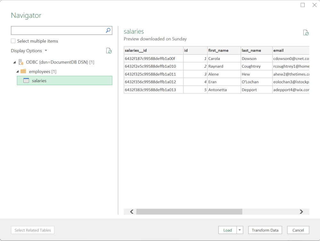
Task: Click the Load button
Action: point(227,230)
